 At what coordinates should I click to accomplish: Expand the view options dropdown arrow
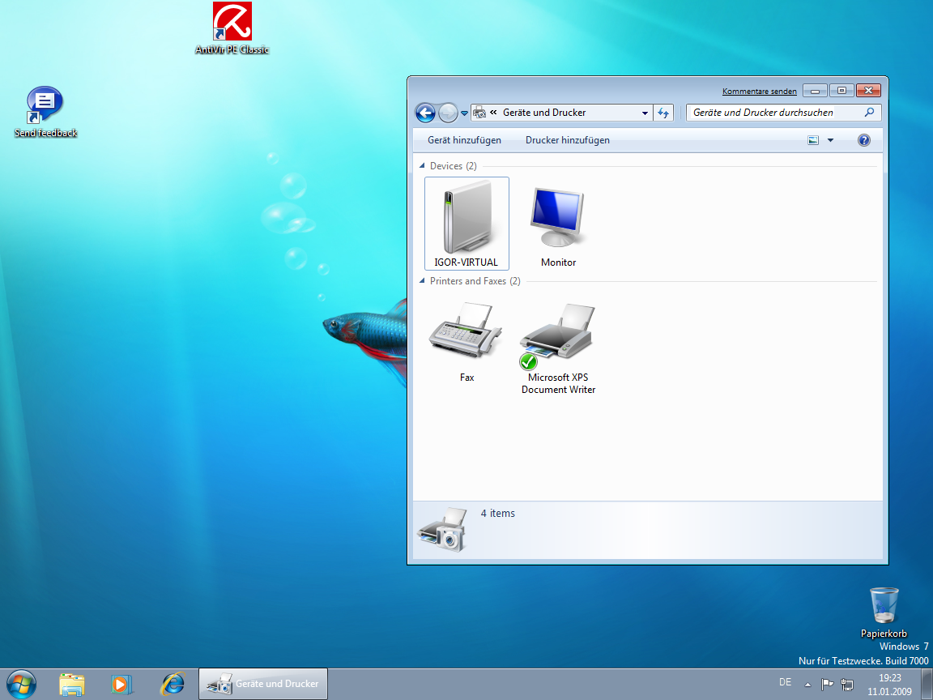(830, 140)
